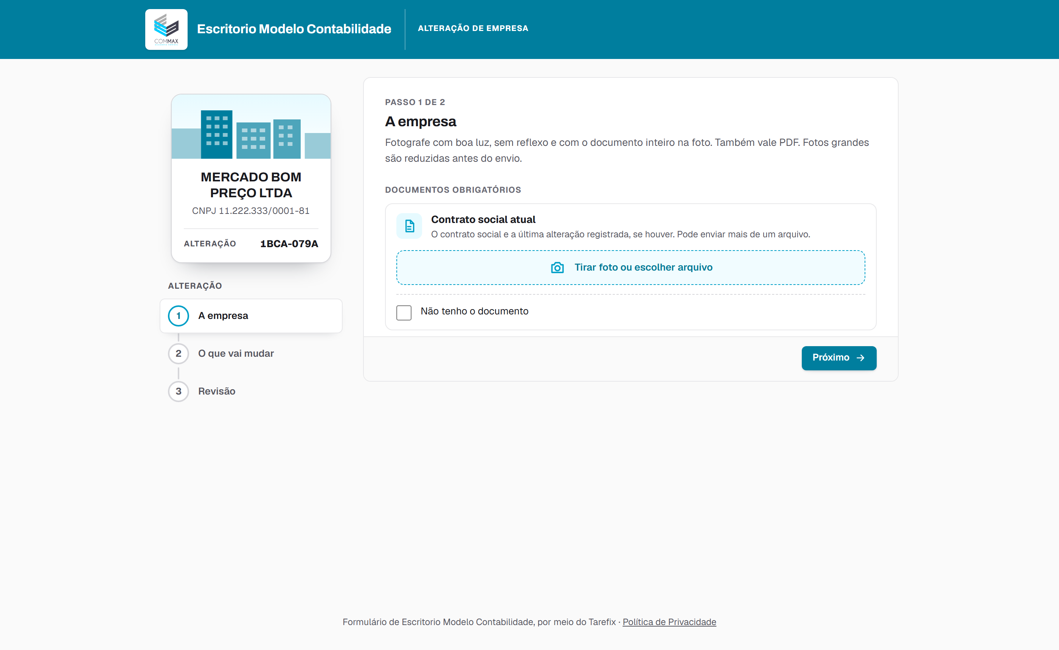Select the O que vai mudar step
The width and height of the screenshot is (1059, 650).
(251, 353)
